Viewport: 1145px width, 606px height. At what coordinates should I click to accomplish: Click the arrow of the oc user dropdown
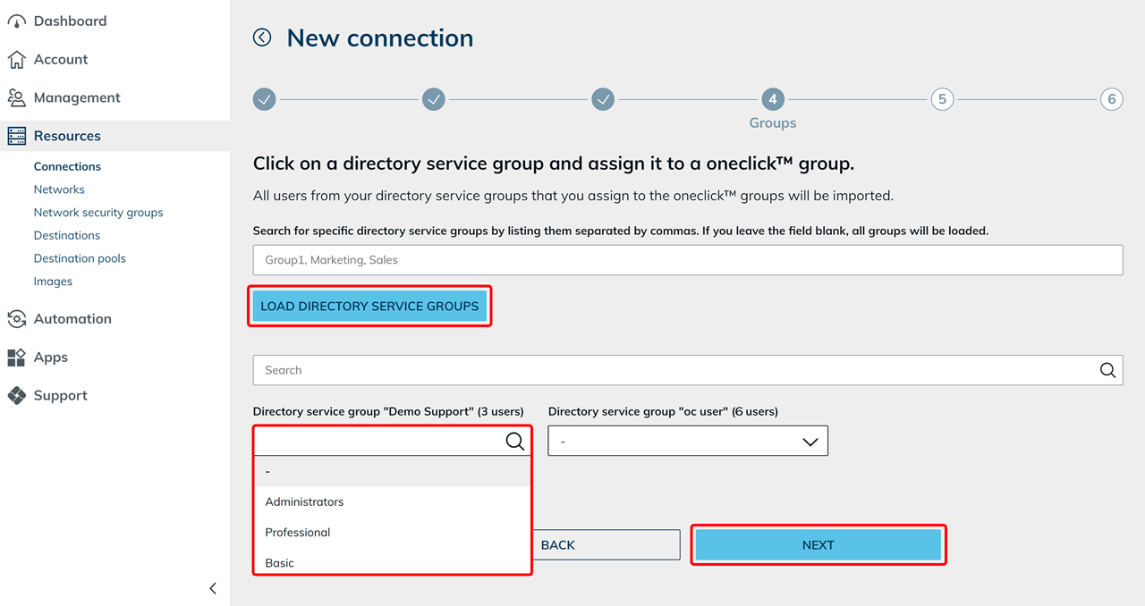[x=810, y=442]
